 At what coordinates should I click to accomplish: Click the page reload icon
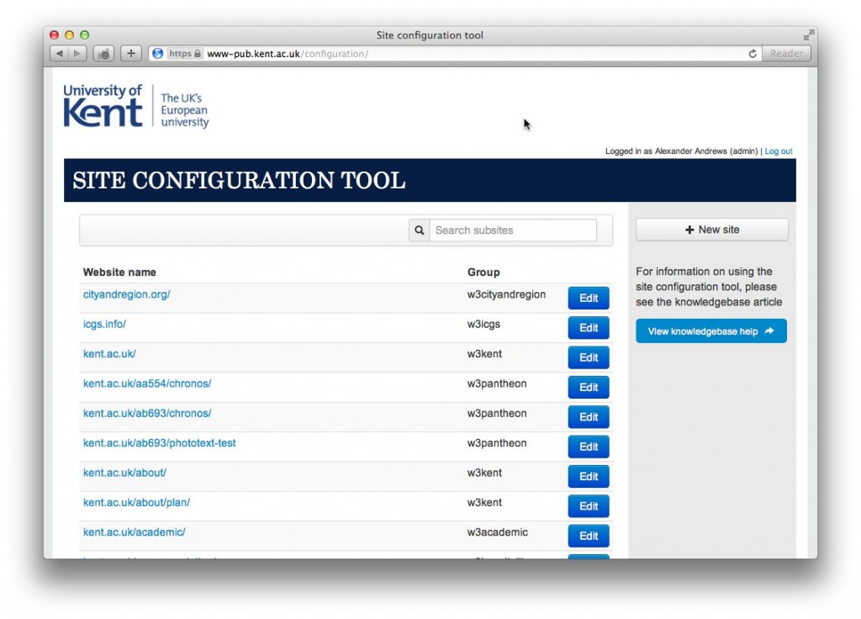[x=753, y=54]
